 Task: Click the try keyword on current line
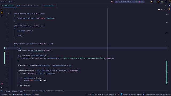(x=19, y=48)
